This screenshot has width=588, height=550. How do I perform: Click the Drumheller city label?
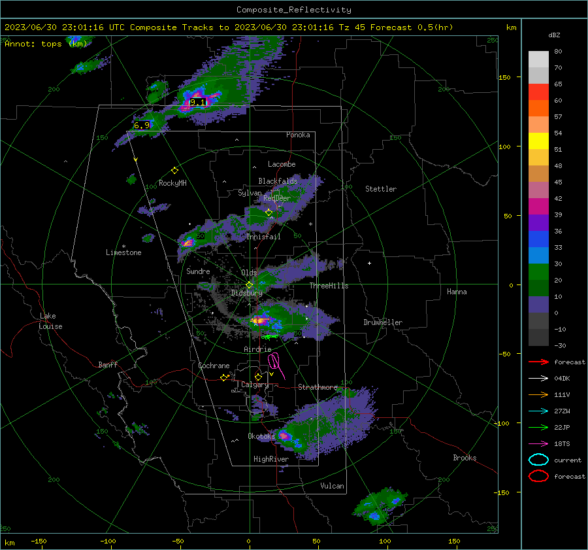383,322
